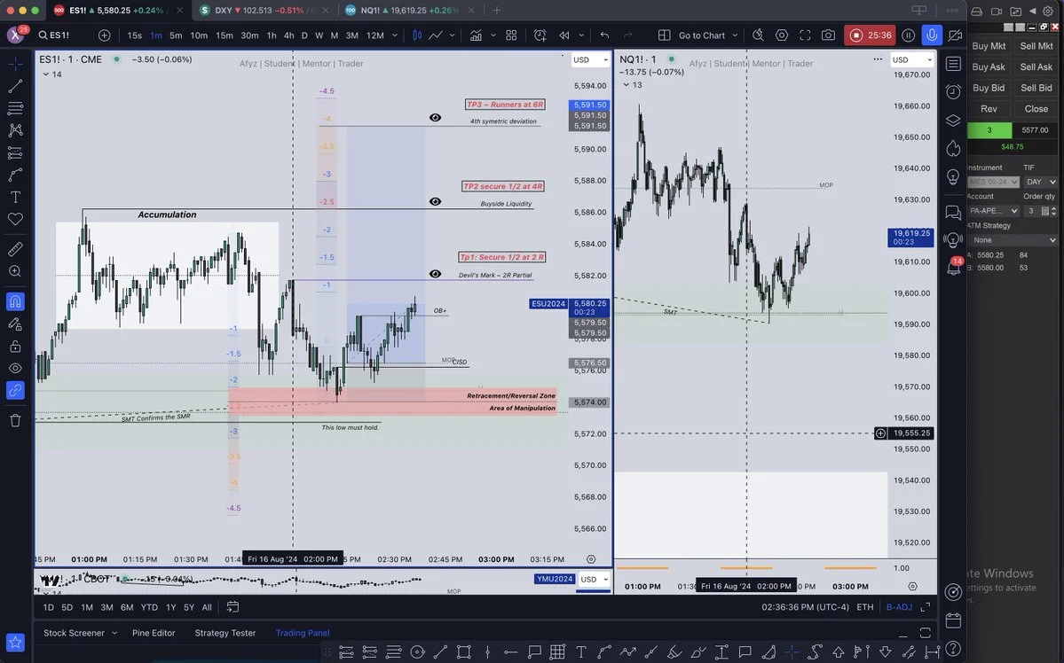Open ATM Strategy None dropdown
Screen dimensions: 1064x663
point(1013,240)
